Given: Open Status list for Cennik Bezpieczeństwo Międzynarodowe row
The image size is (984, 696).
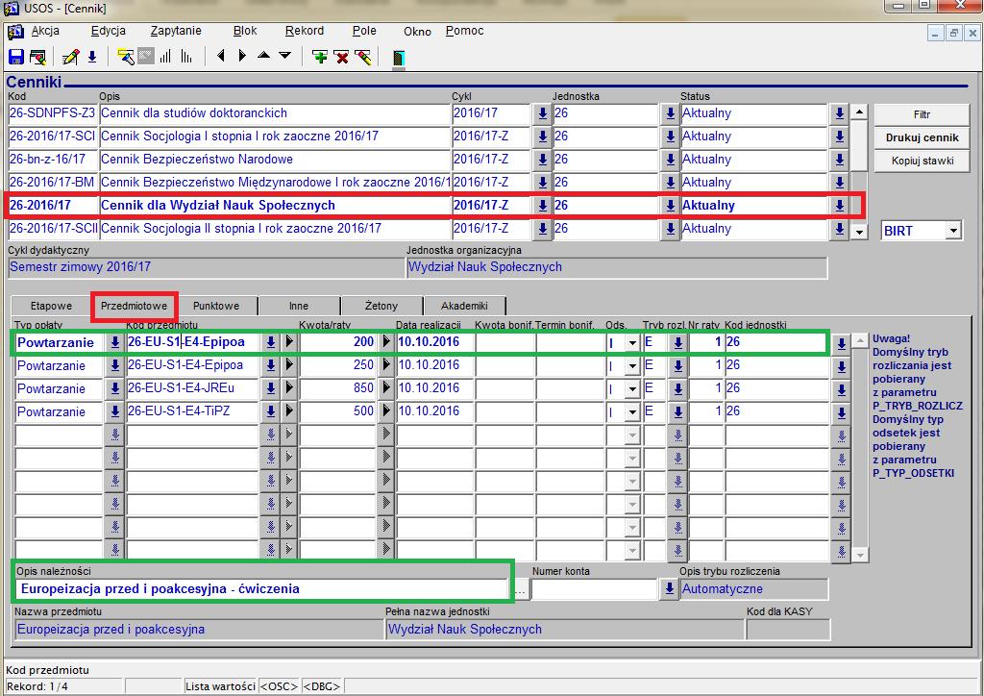Looking at the screenshot, I should coord(840,183).
